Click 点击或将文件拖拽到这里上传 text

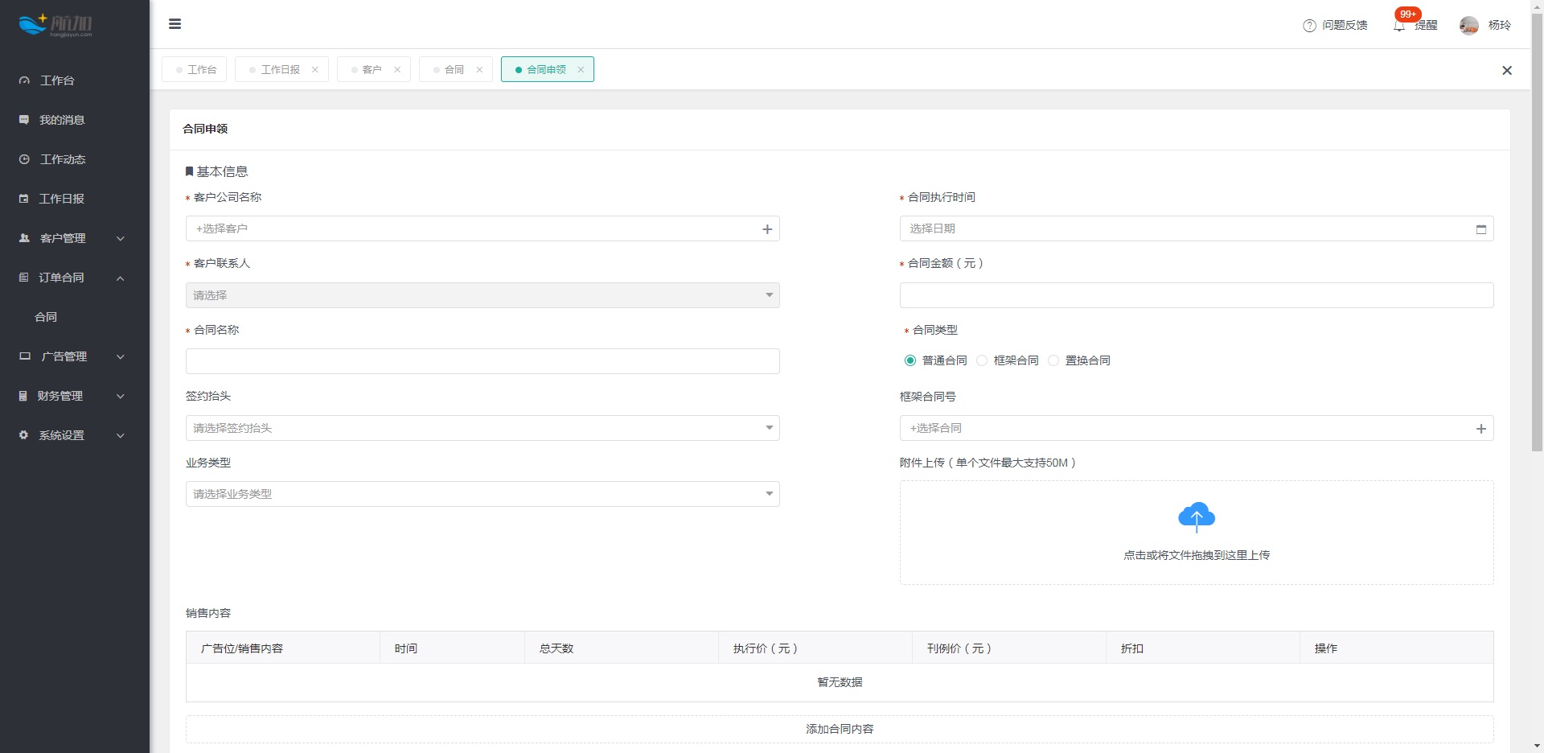tap(1197, 555)
